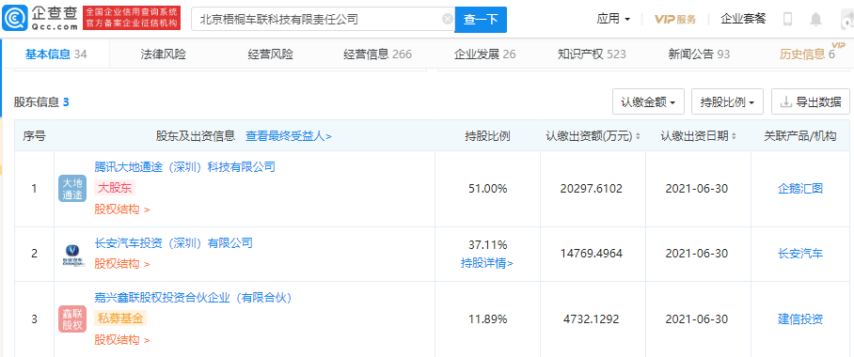Click the 11.89% shareholding cell
This screenshot has height=357, width=854.
(487, 319)
